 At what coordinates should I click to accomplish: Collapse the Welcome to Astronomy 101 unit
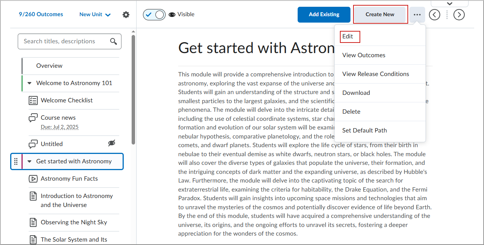click(x=29, y=83)
